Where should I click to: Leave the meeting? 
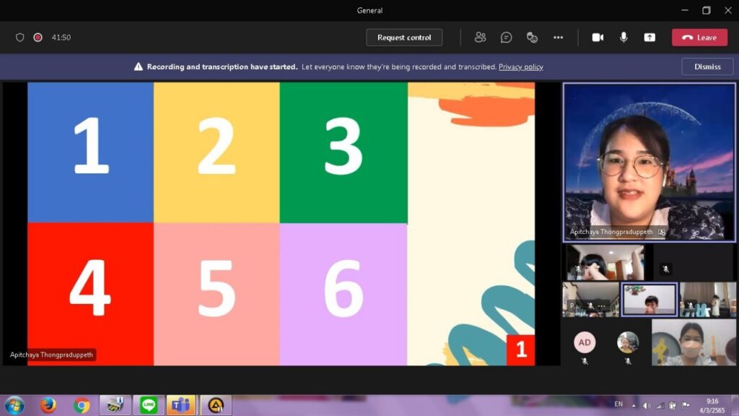click(699, 38)
